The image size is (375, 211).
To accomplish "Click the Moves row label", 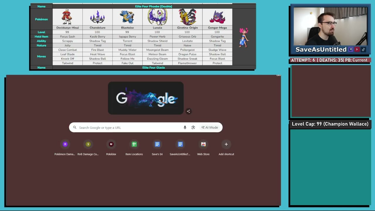I will click(41, 56).
